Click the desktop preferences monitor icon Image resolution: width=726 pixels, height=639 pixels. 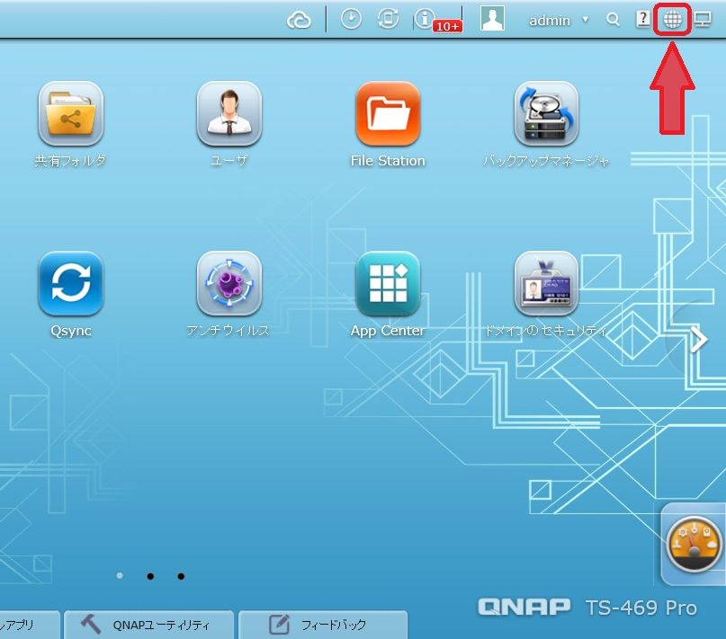(x=703, y=20)
